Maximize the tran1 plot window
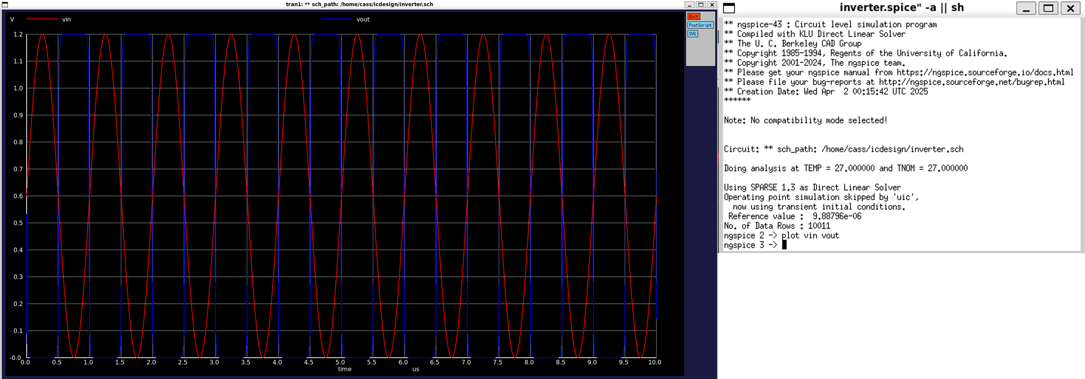Viewport: 1085px width, 379px height. [701, 5]
